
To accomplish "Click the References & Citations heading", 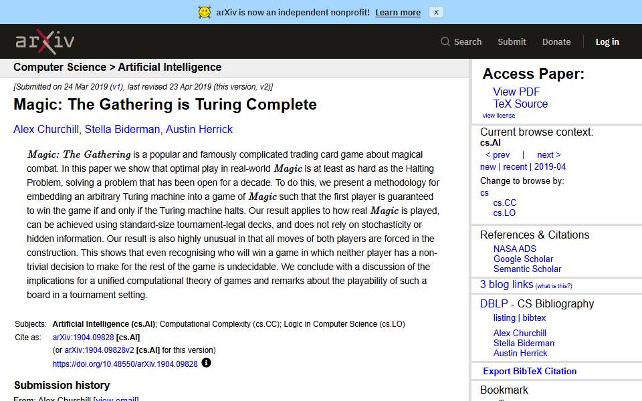I will (534, 235).
